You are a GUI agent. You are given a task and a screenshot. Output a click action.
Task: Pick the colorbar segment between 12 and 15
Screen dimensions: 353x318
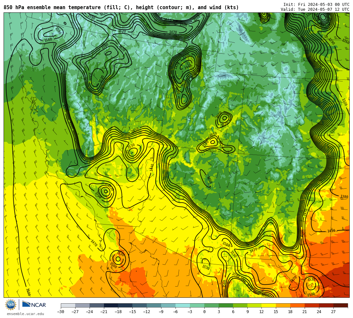coord(269,305)
